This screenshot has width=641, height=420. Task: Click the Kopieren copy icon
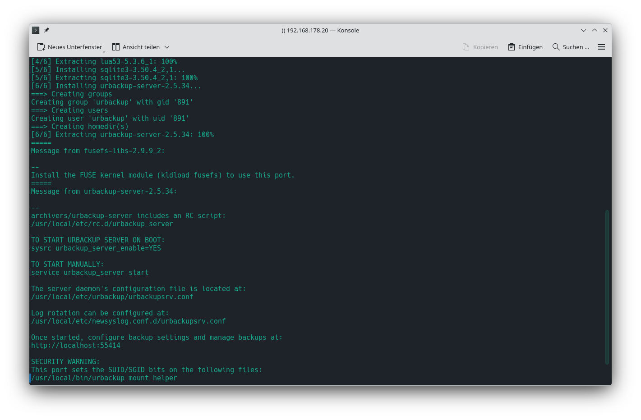coord(466,47)
